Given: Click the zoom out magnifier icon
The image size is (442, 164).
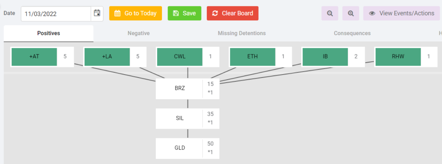Looking at the screenshot, I should tap(330, 13).
